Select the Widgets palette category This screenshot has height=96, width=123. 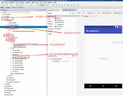click(x=50, y=24)
